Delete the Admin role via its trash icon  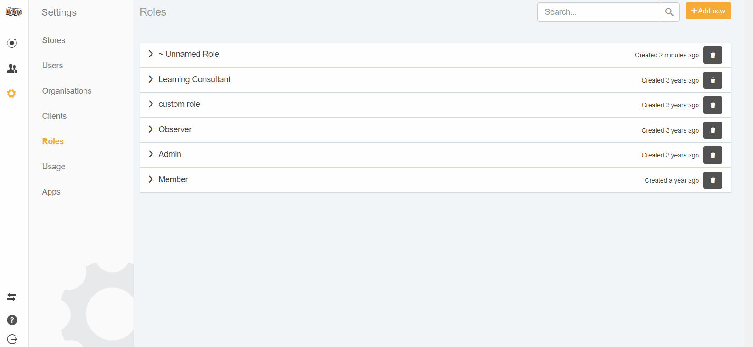tap(713, 155)
